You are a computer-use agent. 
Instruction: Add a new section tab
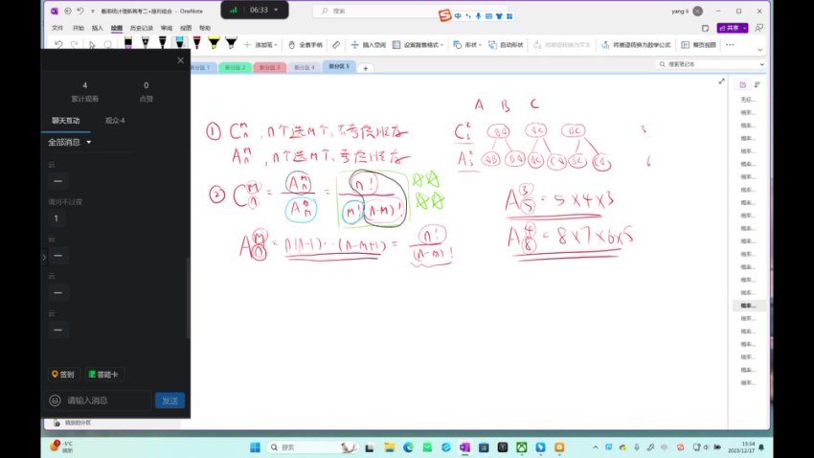coord(365,68)
